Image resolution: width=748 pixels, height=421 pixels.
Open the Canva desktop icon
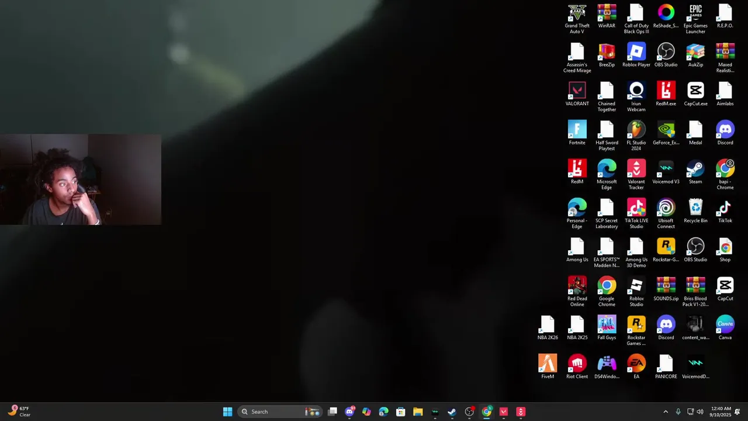[725, 328]
